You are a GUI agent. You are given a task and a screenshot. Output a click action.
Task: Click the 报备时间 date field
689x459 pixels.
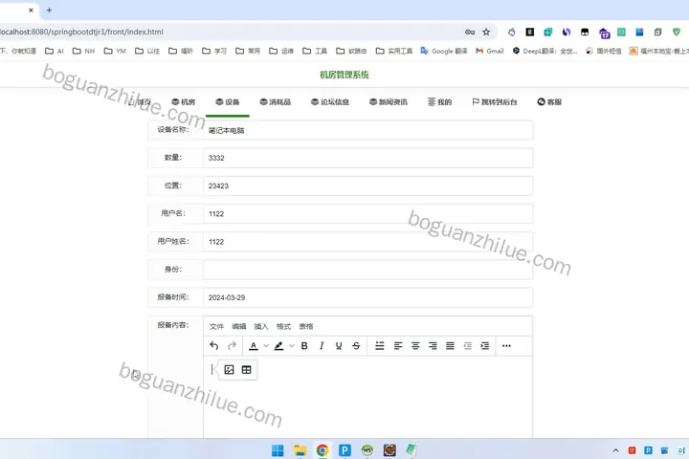pyautogui.click(x=367, y=297)
